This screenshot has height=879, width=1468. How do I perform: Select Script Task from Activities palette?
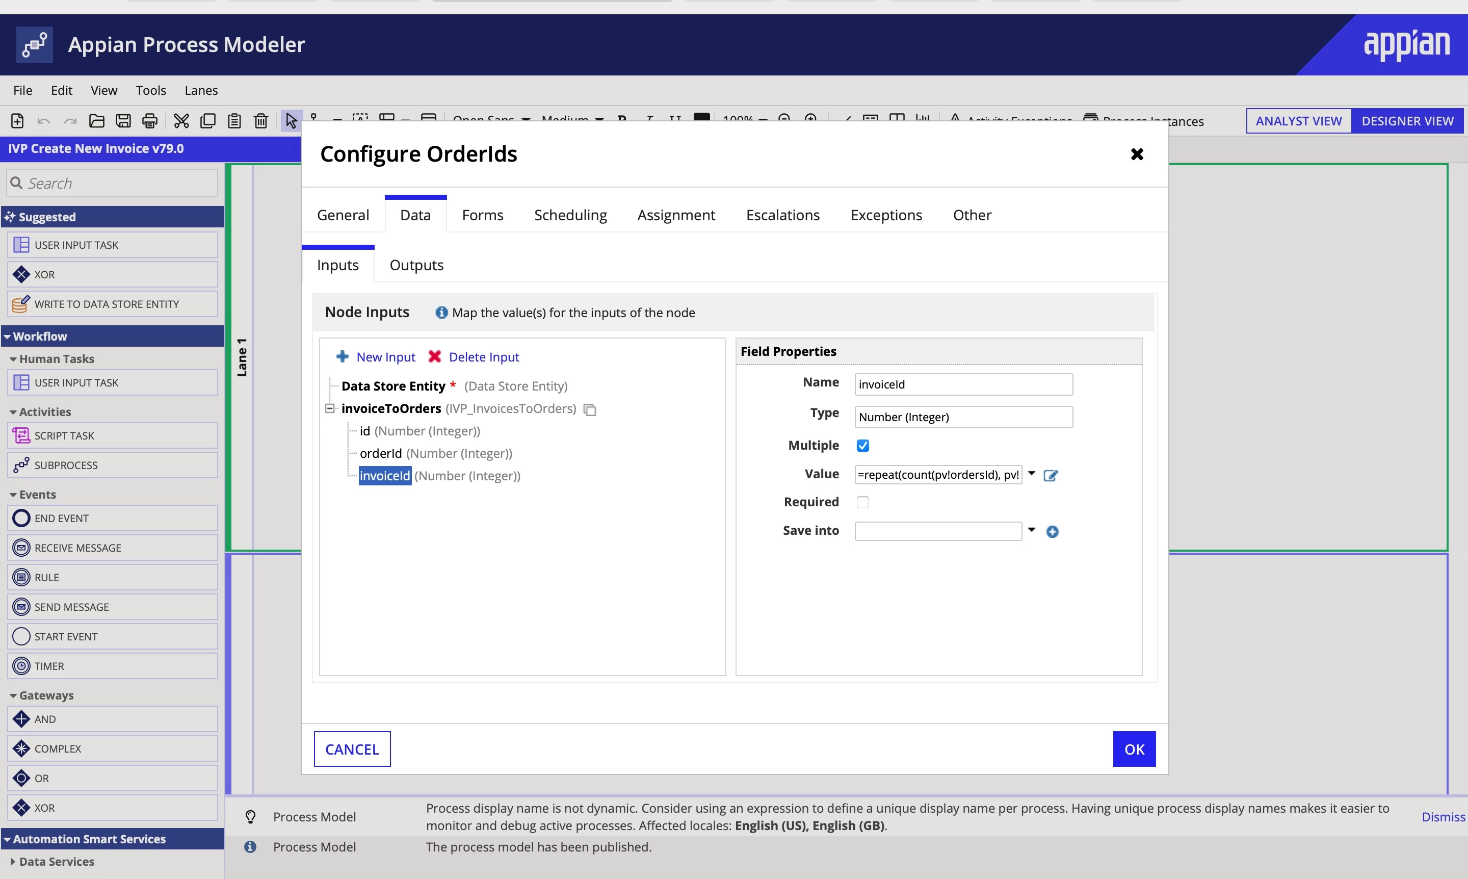113,435
